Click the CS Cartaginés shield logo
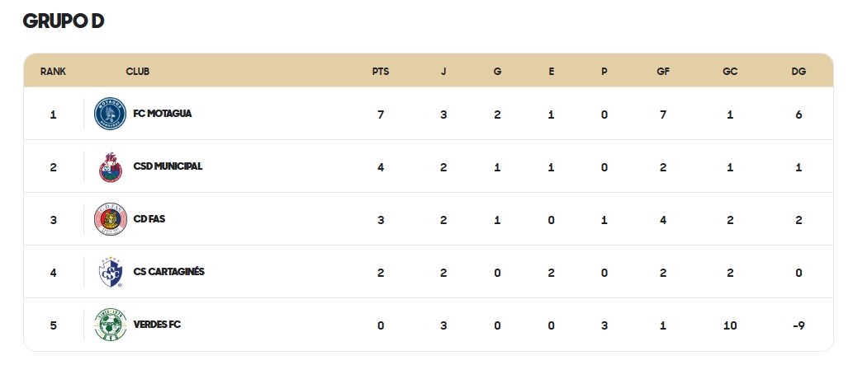 [x=111, y=272]
